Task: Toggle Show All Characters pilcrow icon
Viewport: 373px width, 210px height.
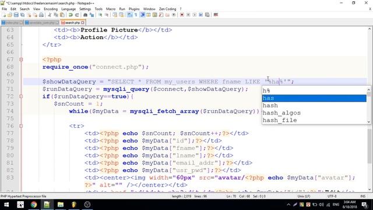Action: click(136, 15)
